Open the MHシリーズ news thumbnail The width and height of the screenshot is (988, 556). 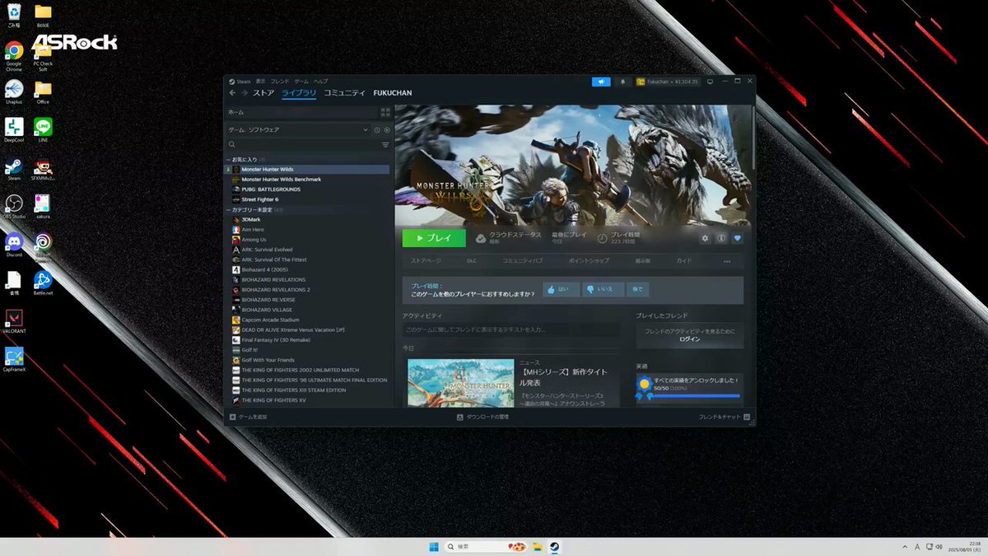(460, 384)
